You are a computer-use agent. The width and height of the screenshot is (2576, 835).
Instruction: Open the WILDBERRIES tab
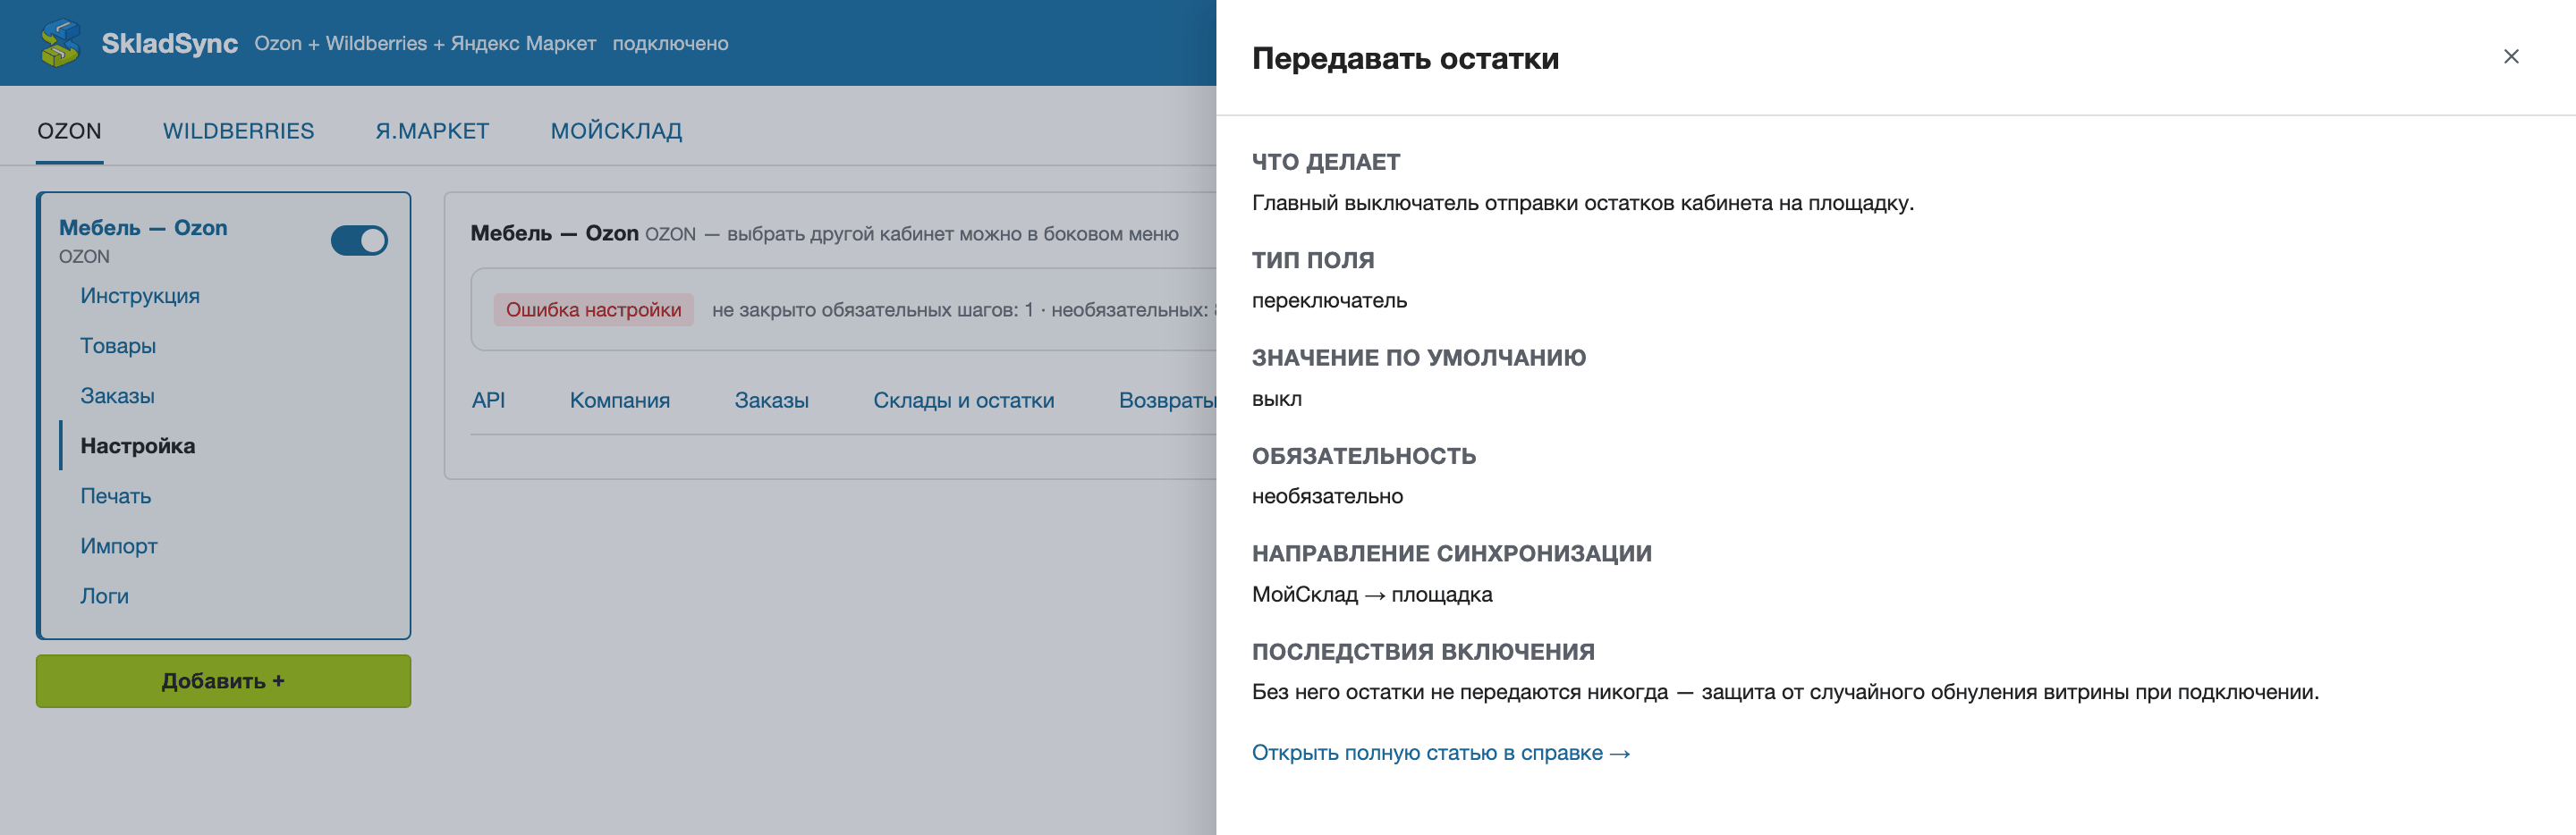tap(238, 131)
